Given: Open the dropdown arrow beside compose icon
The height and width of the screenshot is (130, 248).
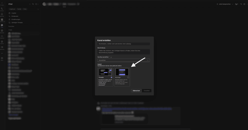Looking at the screenshot, I should (38, 4).
